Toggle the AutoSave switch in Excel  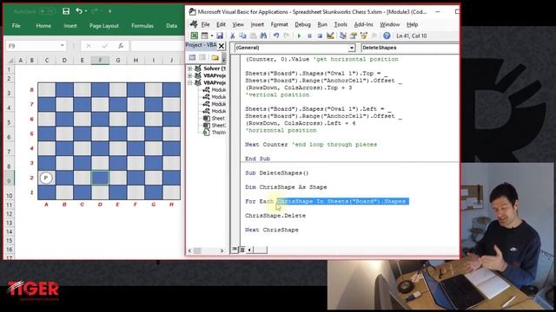(47, 11)
